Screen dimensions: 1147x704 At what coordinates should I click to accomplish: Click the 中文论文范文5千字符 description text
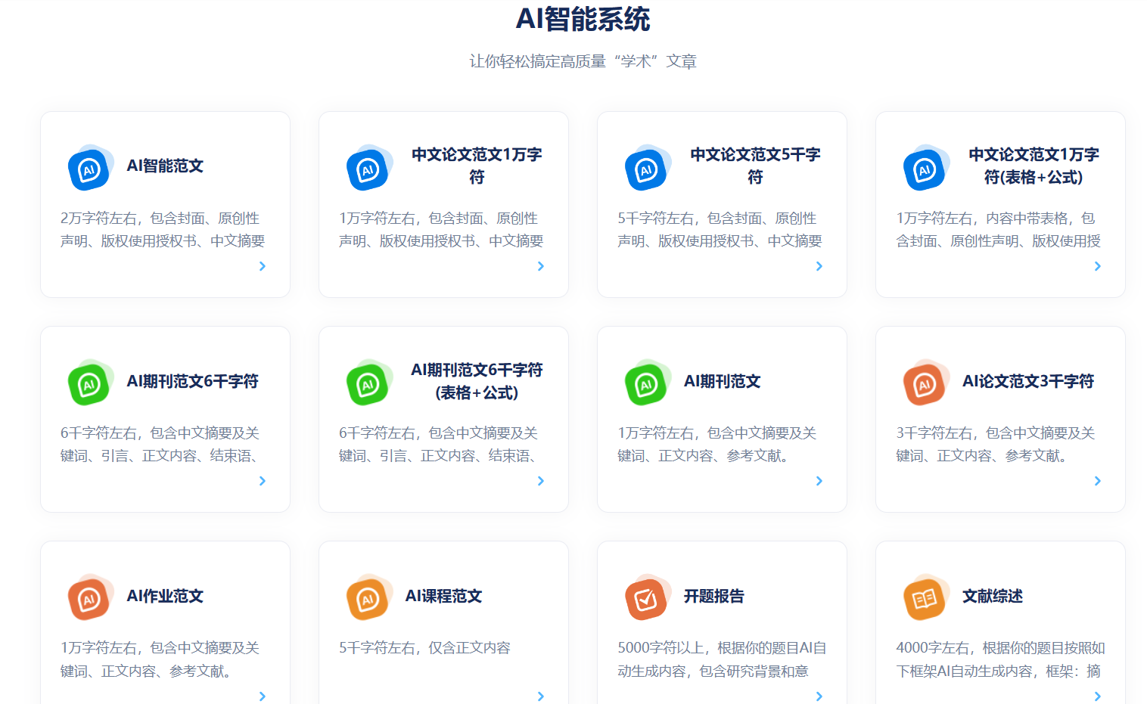(x=719, y=229)
